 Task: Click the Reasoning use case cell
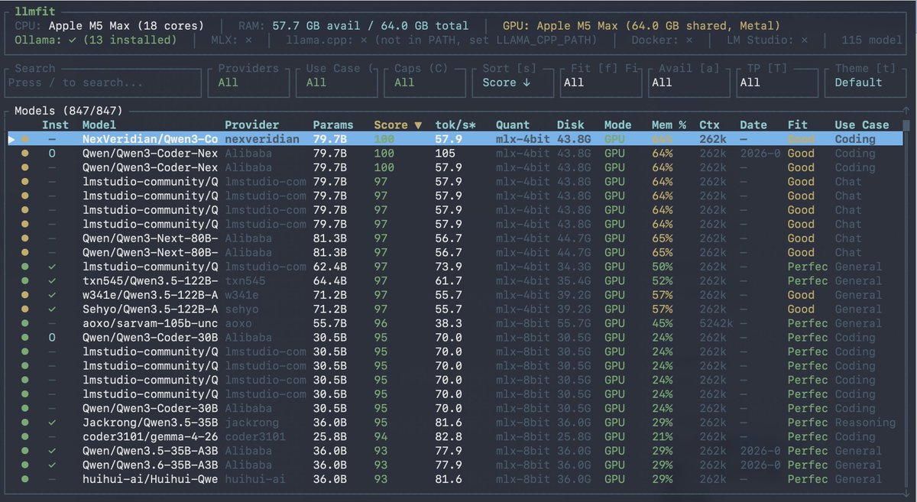(865, 423)
